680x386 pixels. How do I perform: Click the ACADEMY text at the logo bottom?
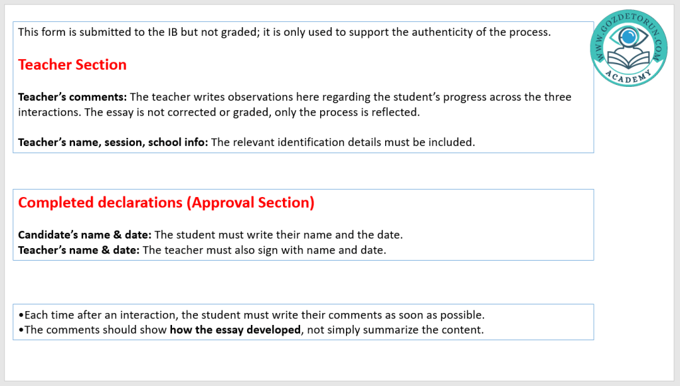tap(628, 80)
